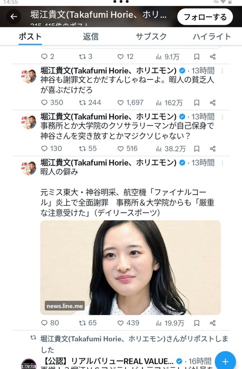View analytics for 19.9万 views post

point(169,323)
